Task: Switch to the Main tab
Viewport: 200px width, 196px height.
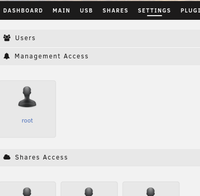Action: (61, 10)
